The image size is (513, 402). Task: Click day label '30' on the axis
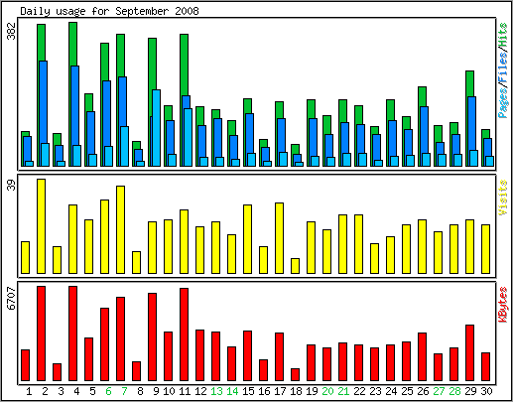[x=486, y=391]
